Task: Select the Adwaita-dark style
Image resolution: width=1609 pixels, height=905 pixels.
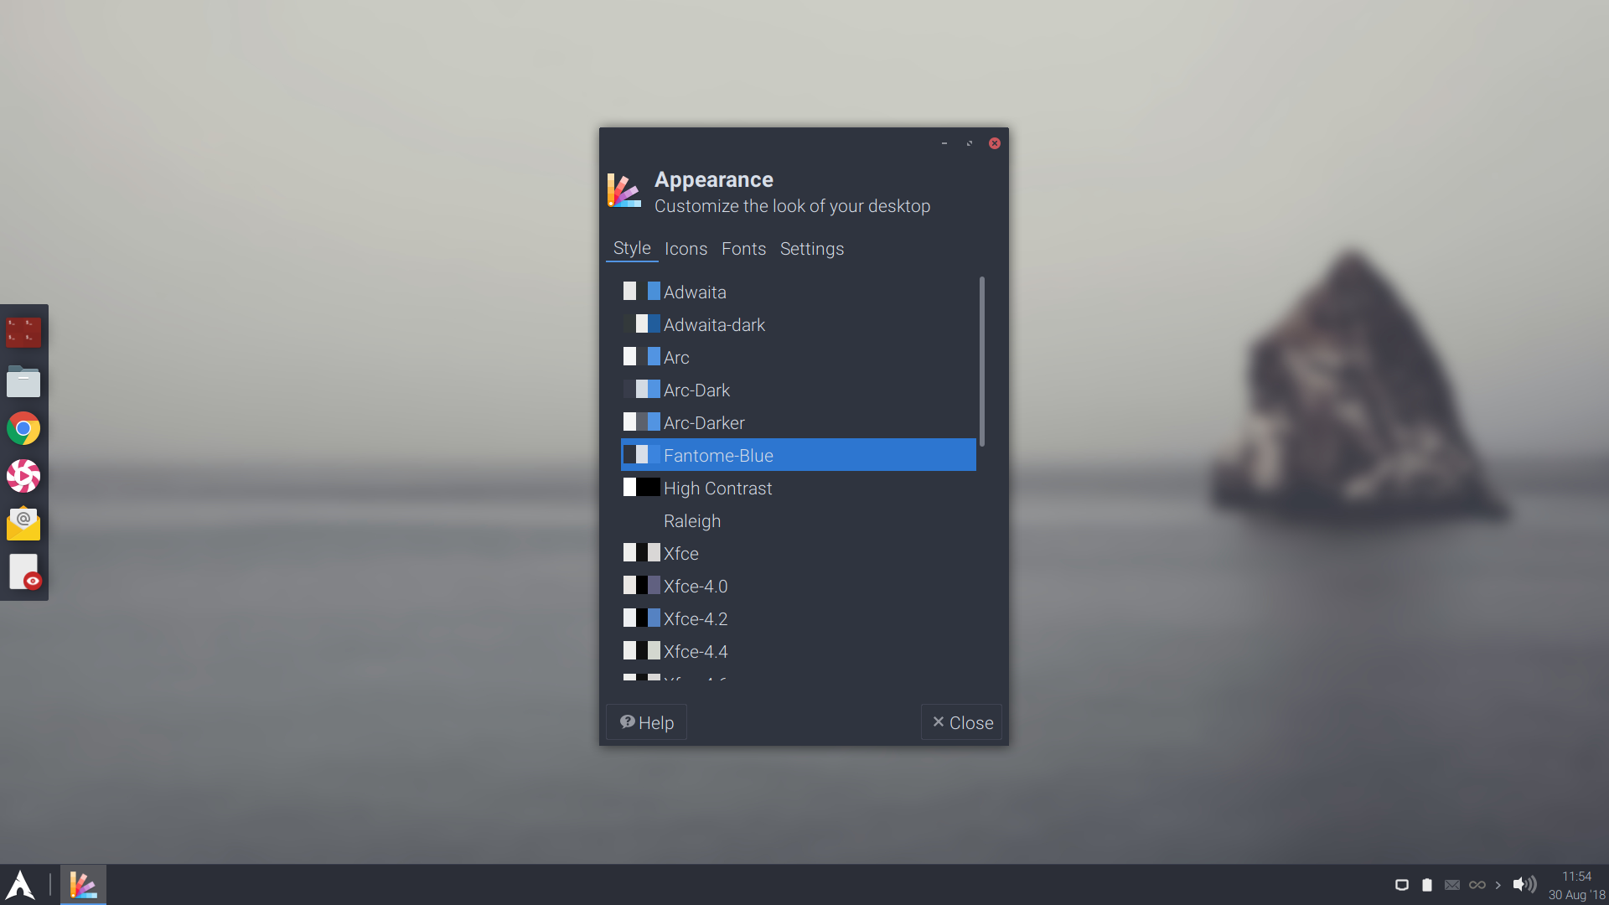Action: coord(714,324)
